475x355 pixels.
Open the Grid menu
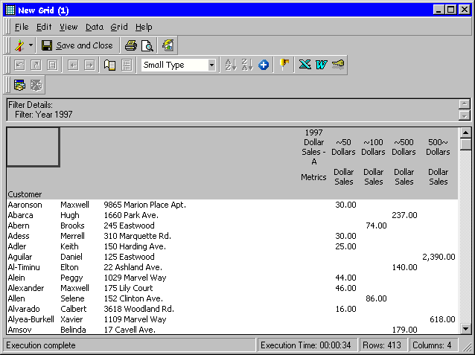pos(119,28)
